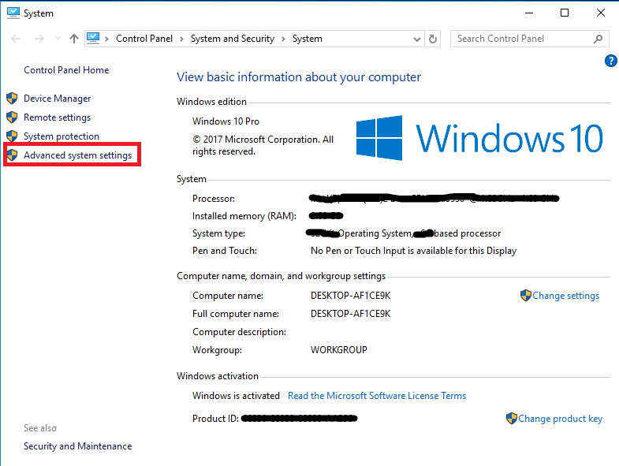Open Device Manager link
This screenshot has height=466, width=619.
[x=58, y=99]
